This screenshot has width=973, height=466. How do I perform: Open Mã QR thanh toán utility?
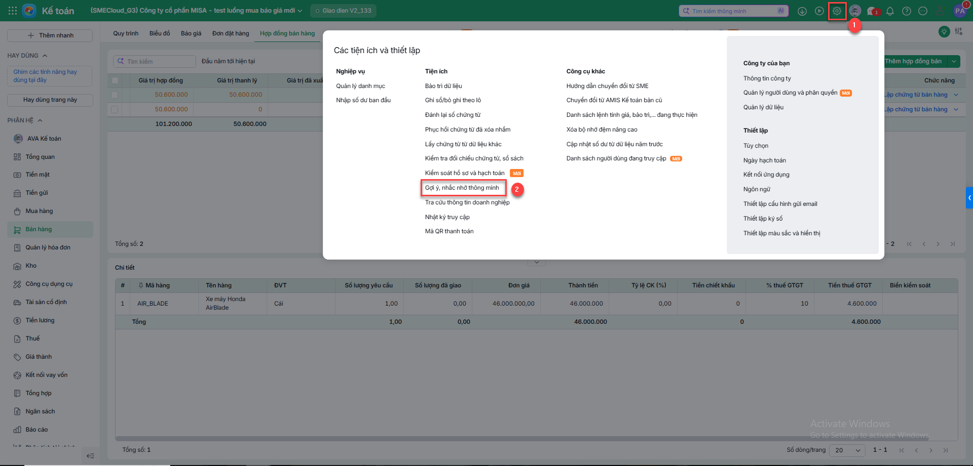[x=450, y=231]
